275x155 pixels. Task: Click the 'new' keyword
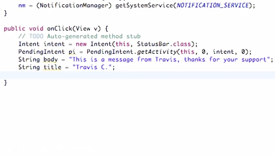[x=81, y=44]
